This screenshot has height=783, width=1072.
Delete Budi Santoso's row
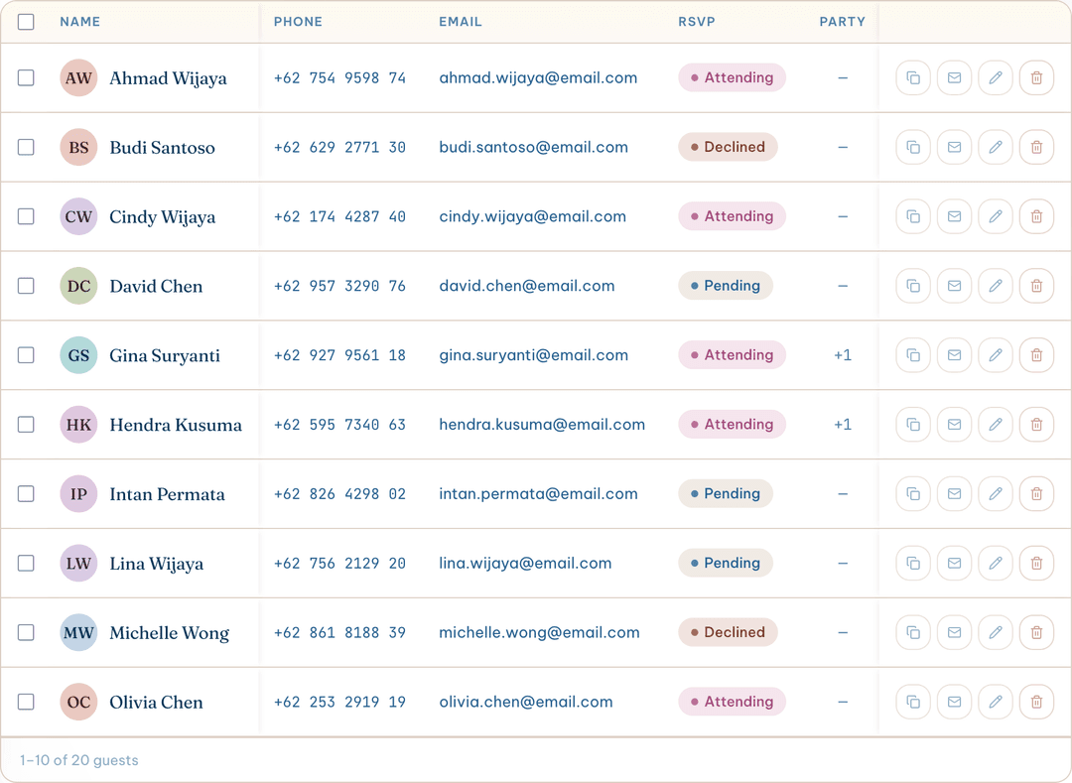(1036, 147)
